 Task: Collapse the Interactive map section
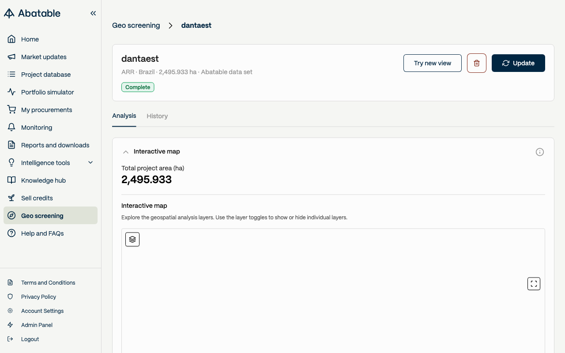click(x=126, y=152)
